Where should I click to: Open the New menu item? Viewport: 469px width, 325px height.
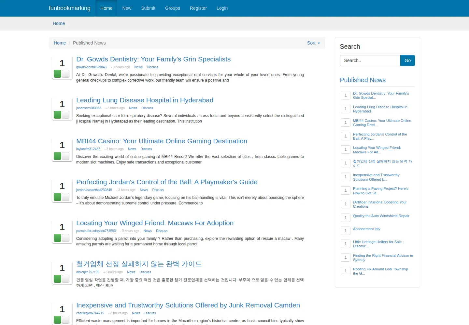pyautogui.click(x=127, y=8)
